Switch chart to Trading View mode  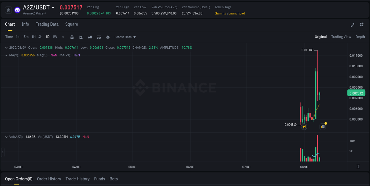coord(341,37)
